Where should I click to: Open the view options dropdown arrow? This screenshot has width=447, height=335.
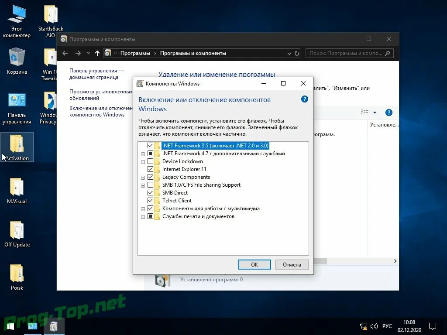tap(375, 113)
